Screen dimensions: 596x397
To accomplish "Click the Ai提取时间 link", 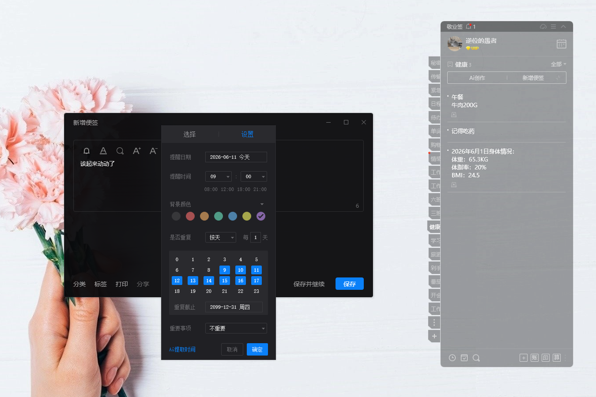I will click(x=182, y=349).
